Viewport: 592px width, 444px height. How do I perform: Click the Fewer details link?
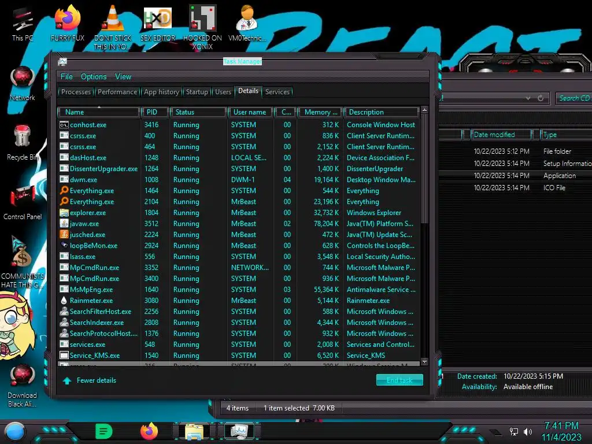97,380
